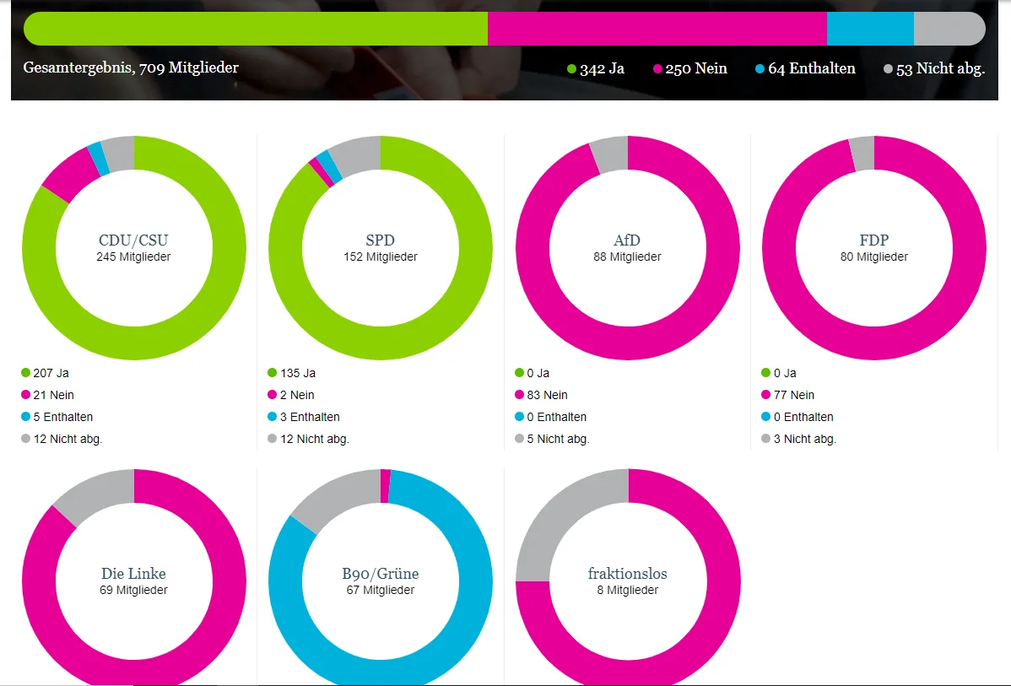1011x686 pixels.
Task: Select the '64 Enthalten' overall legend entry
Action: tap(805, 69)
